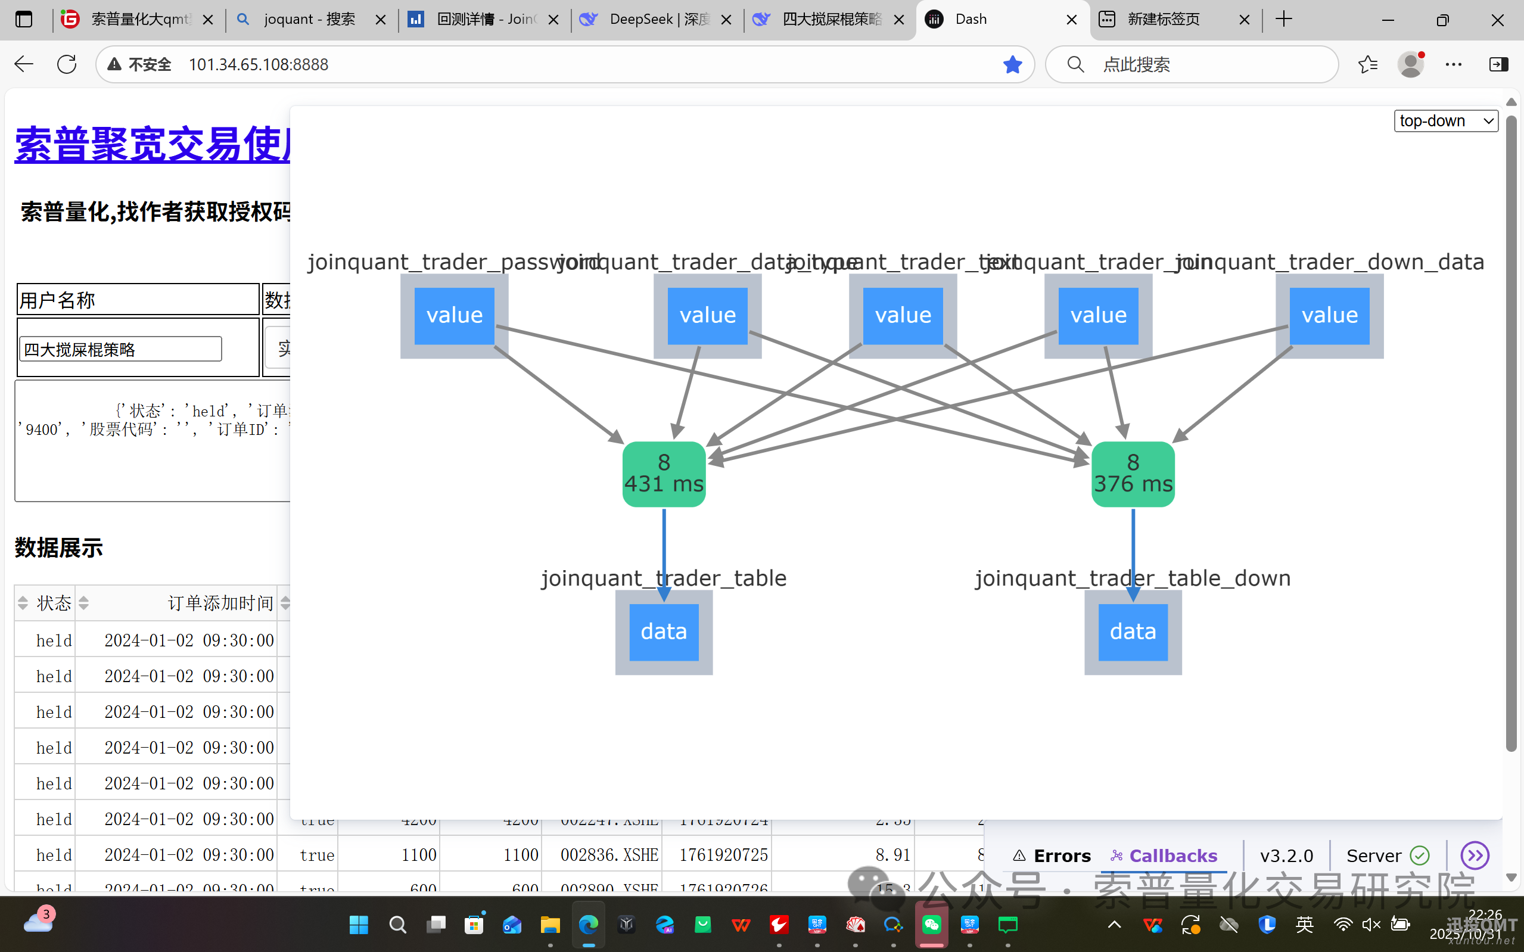Open the Errors panel in dev tools
The width and height of the screenshot is (1524, 952).
[x=1052, y=855]
